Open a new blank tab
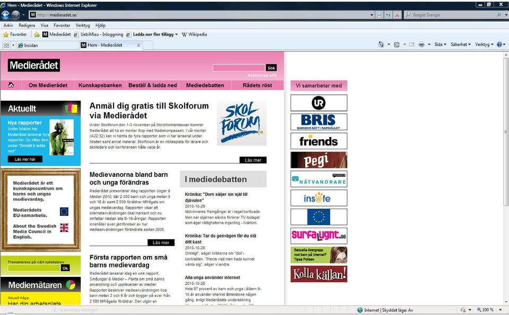Viewport: 509px width, 315px height. coord(148,46)
